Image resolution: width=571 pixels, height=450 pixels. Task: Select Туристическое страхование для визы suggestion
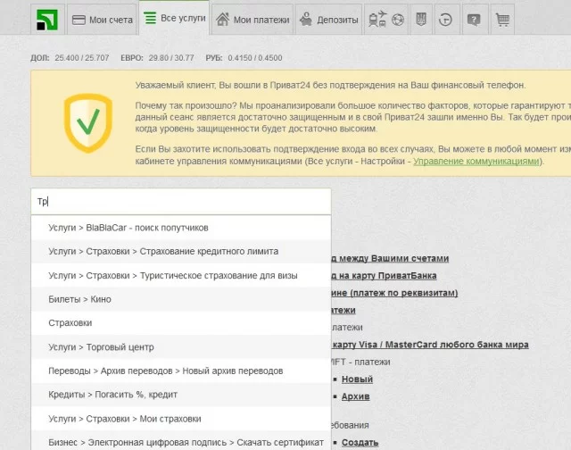point(181,276)
